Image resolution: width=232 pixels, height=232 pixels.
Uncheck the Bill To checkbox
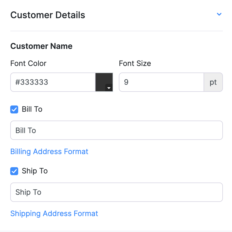coord(14,109)
